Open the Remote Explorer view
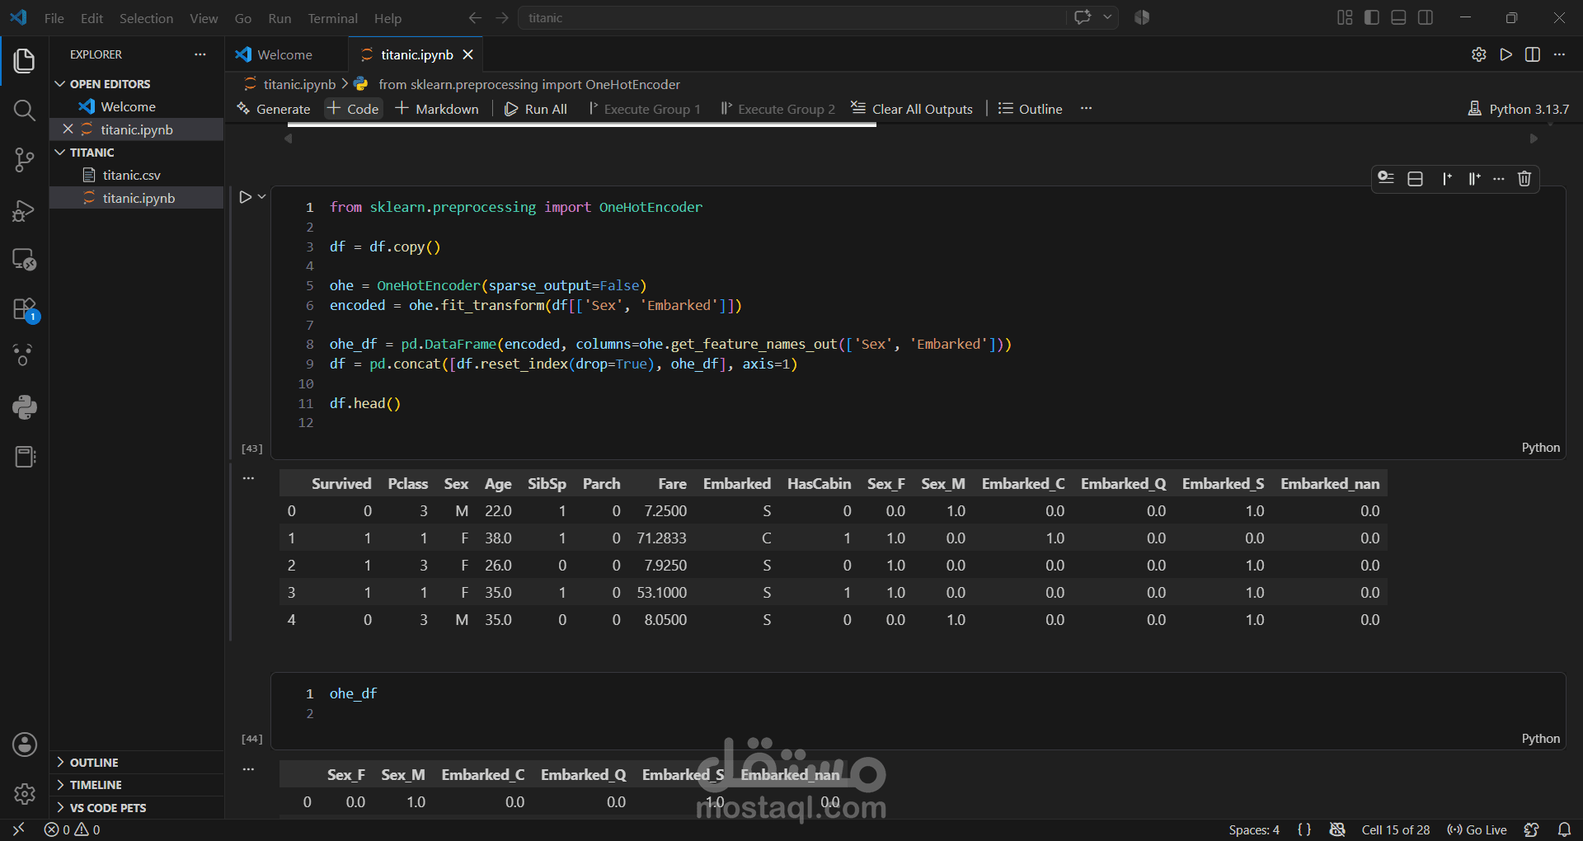Viewport: 1583px width, 841px height. (25, 260)
